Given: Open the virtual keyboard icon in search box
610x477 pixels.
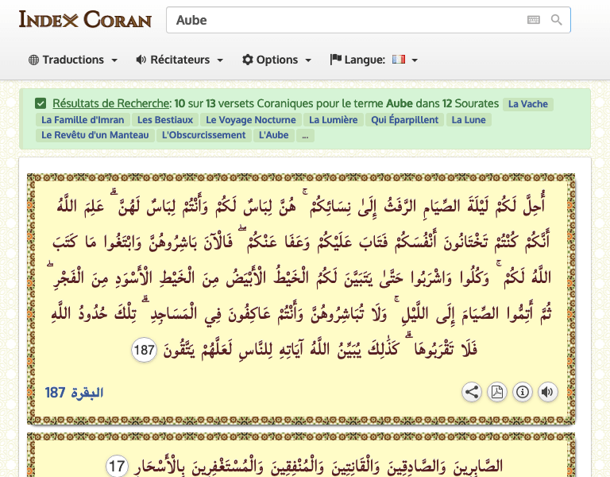Looking at the screenshot, I should (534, 20).
